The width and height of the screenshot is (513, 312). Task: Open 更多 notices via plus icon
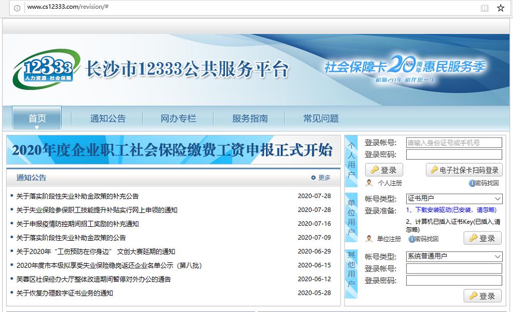(313, 178)
